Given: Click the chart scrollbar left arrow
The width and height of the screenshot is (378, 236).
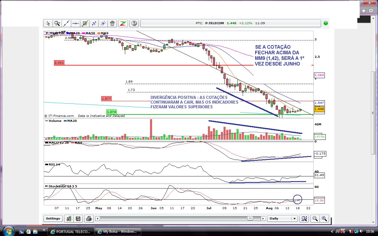Looking at the screenshot, I should tap(97, 219).
